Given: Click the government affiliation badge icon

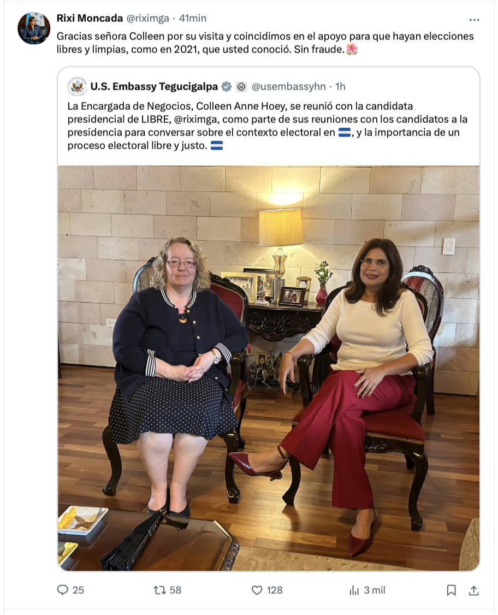Looking at the screenshot, I should (x=241, y=87).
